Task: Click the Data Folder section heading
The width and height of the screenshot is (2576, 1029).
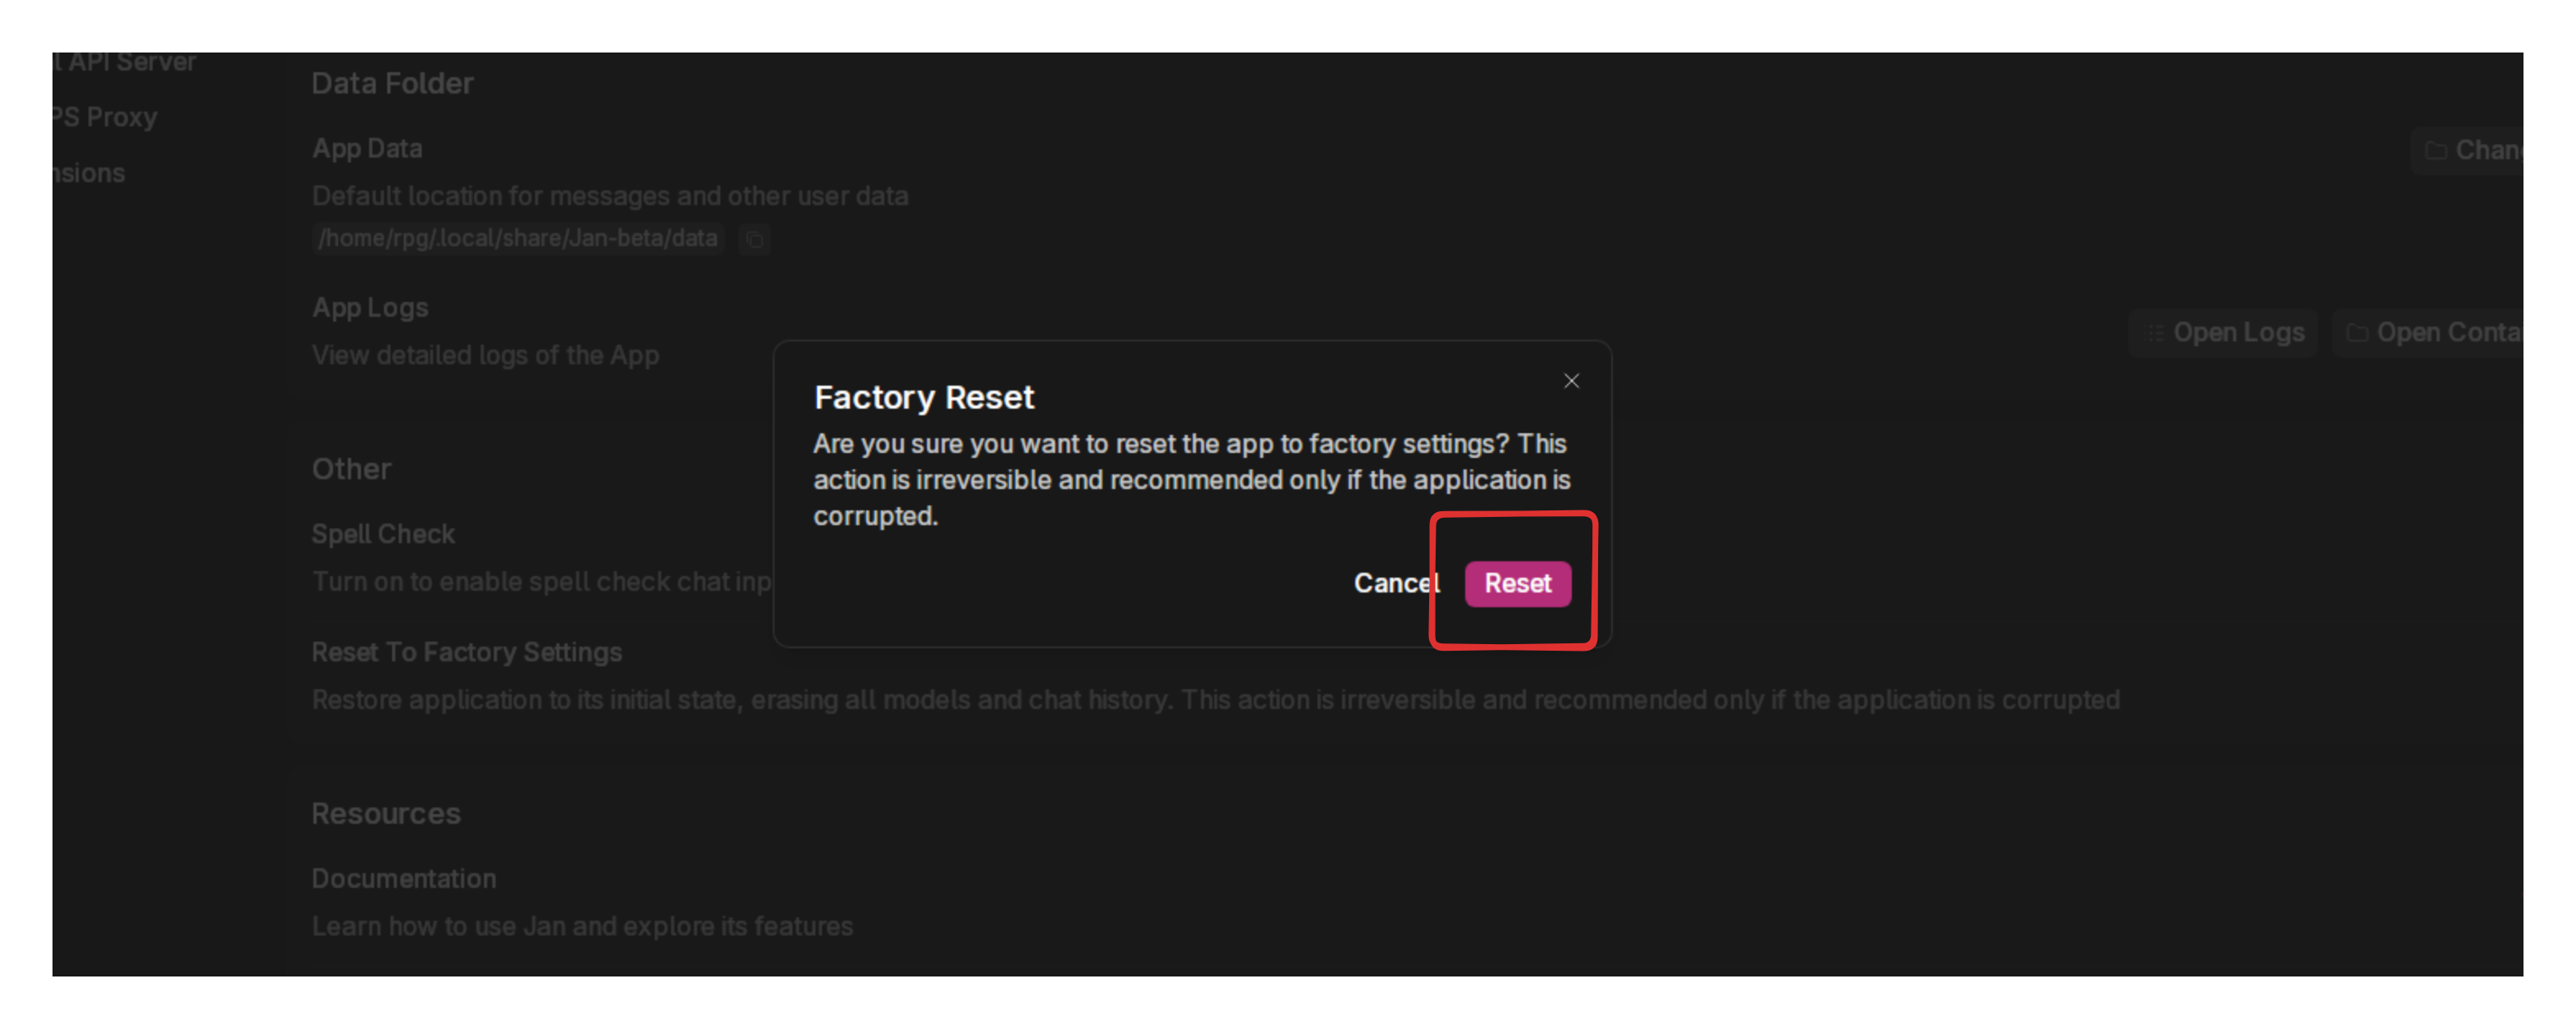Action: [392, 84]
